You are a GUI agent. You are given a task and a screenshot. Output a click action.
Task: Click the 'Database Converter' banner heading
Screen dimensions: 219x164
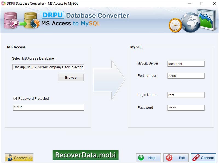(97, 16)
